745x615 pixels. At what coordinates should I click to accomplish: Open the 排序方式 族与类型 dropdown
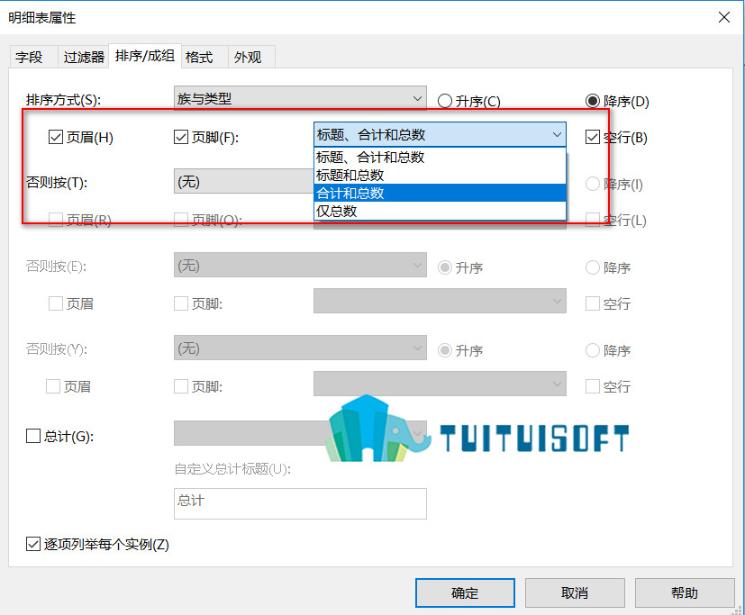click(300, 98)
